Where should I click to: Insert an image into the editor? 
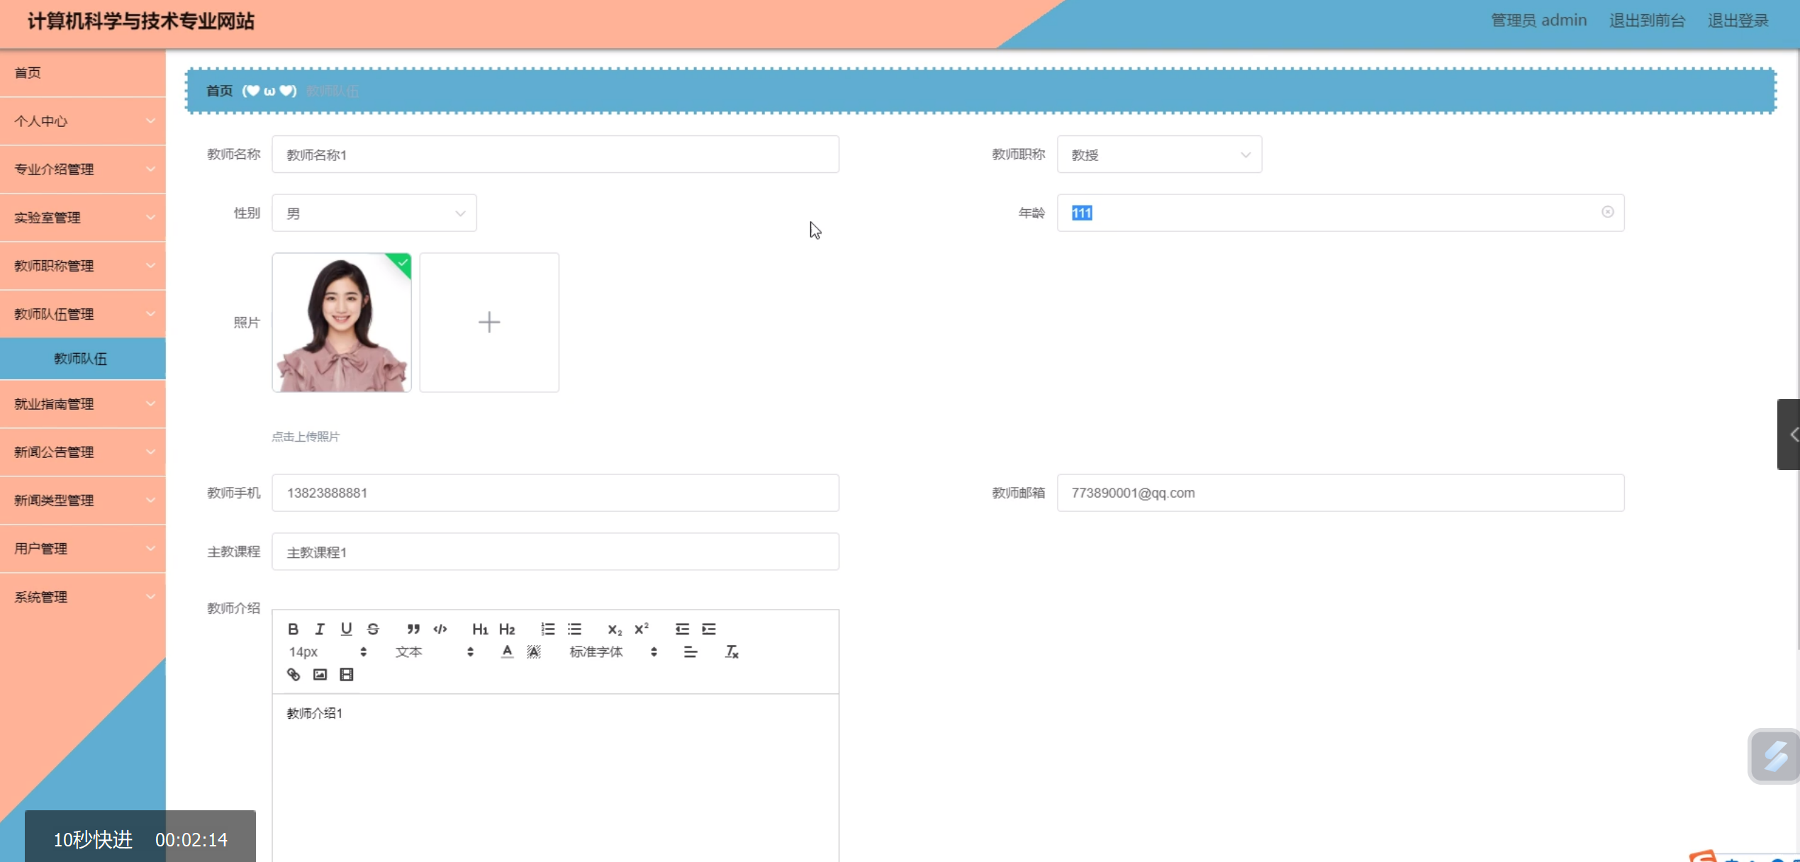320,674
